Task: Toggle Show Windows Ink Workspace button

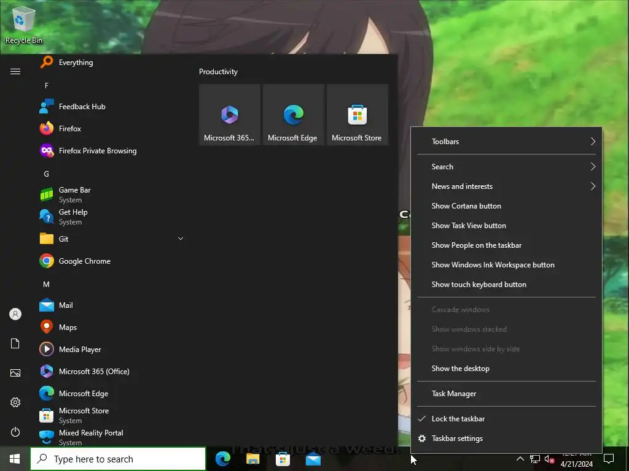Action: [x=506, y=265]
